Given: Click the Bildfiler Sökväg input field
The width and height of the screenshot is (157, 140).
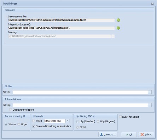Looking at the screenshot, I should (x=80, y=92).
